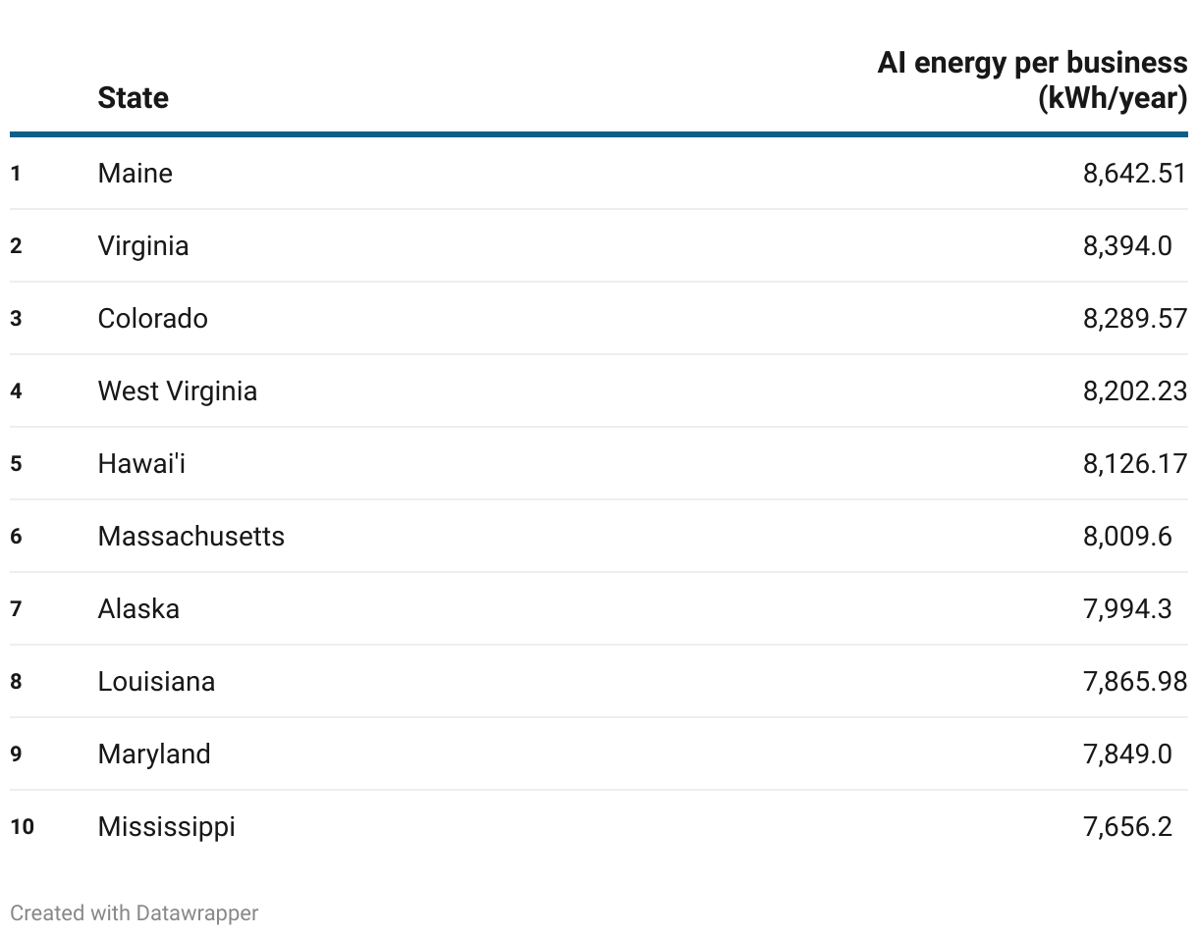Image resolution: width=1198 pixels, height=936 pixels.
Task: Select the Maryland state cell
Action: tap(154, 754)
